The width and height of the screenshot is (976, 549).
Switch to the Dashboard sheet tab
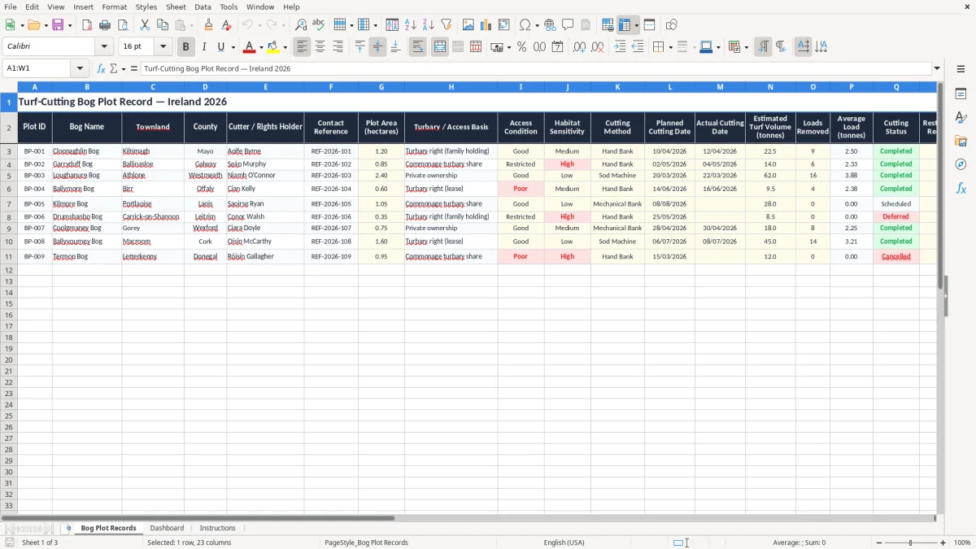tap(167, 528)
